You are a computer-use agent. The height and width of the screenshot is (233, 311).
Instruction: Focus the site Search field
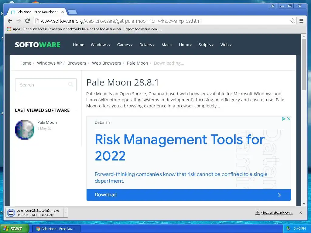(46, 85)
